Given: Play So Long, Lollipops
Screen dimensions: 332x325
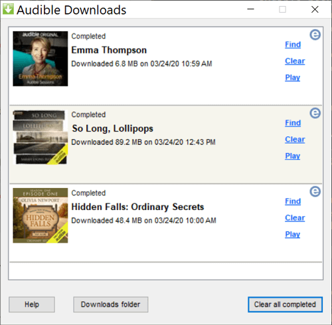Looking at the screenshot, I should coord(292,156).
